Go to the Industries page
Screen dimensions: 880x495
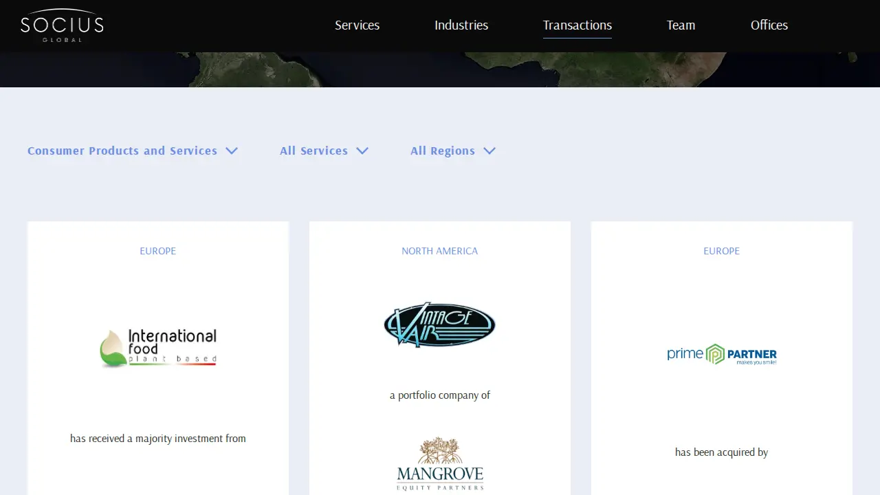coord(461,25)
